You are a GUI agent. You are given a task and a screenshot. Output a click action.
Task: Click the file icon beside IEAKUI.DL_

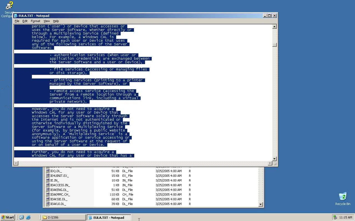click(x=48, y=204)
